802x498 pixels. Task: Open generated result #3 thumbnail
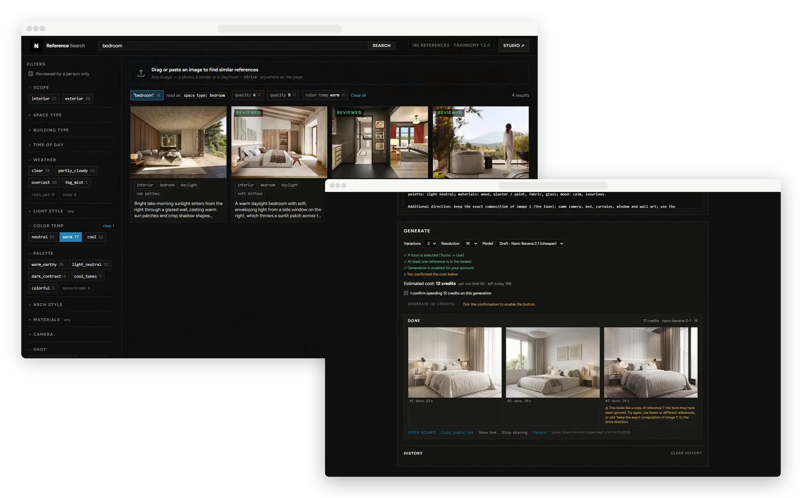click(650, 362)
